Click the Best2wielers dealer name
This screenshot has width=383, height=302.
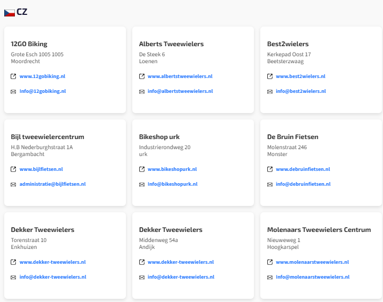coord(288,44)
